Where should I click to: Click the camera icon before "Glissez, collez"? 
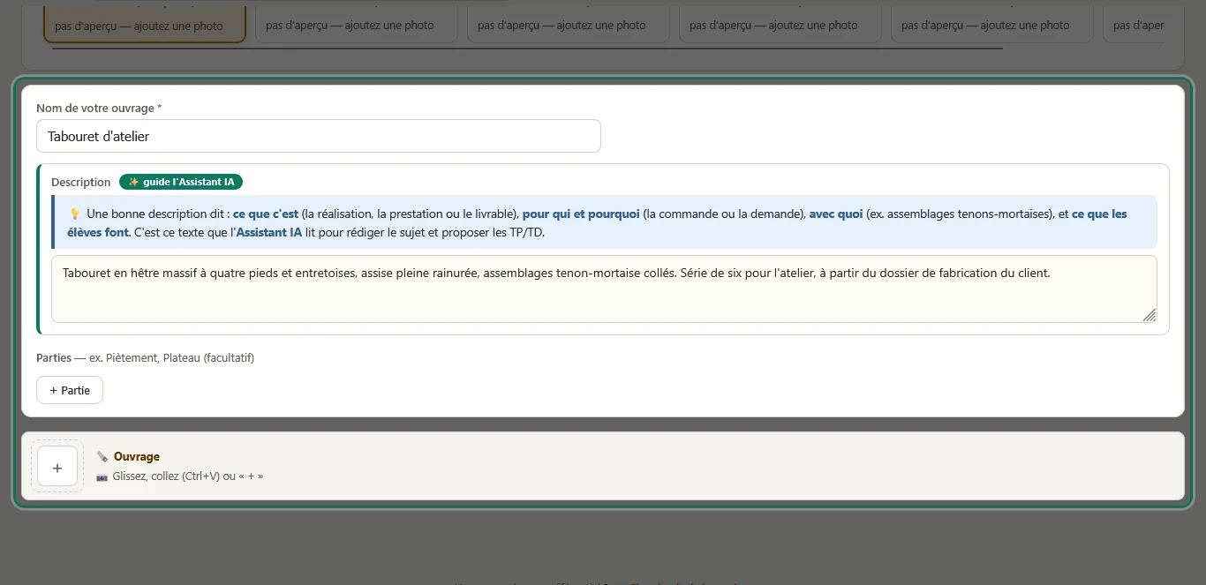[102, 476]
